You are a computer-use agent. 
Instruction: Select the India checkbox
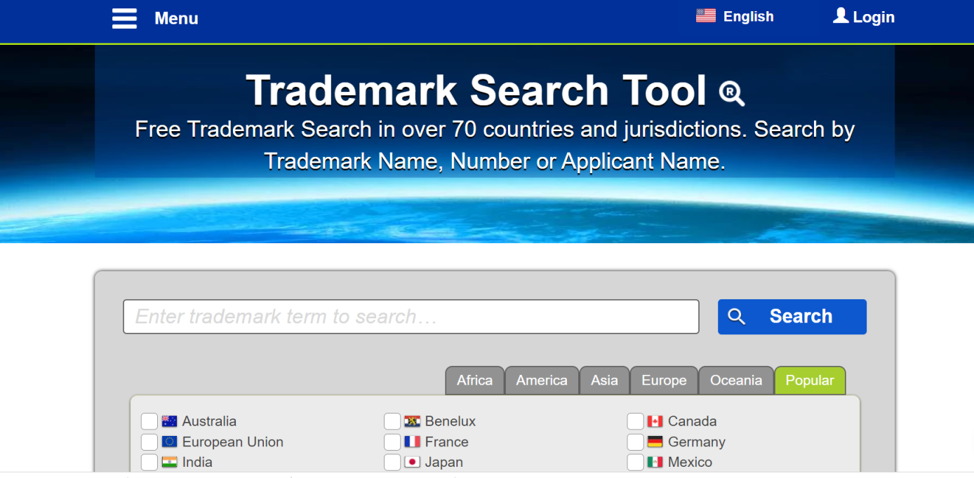[149, 463]
